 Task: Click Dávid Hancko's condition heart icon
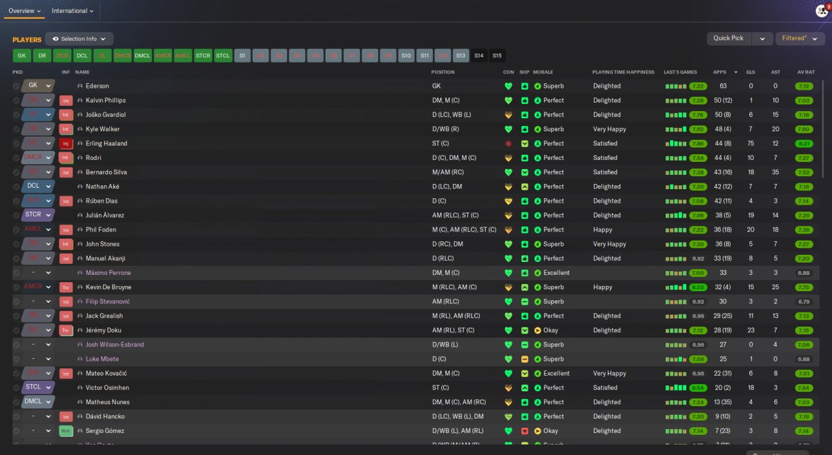(508, 417)
